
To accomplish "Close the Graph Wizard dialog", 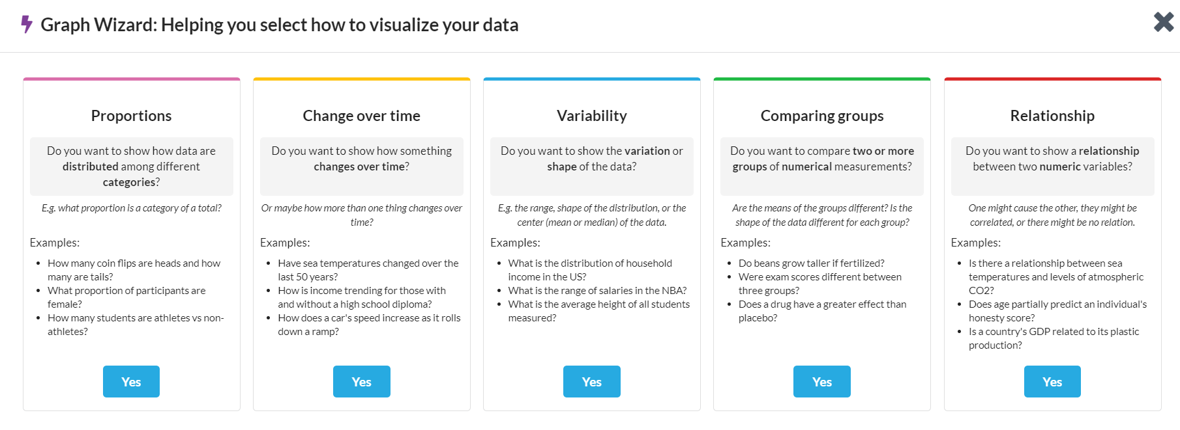I will pyautogui.click(x=1163, y=21).
